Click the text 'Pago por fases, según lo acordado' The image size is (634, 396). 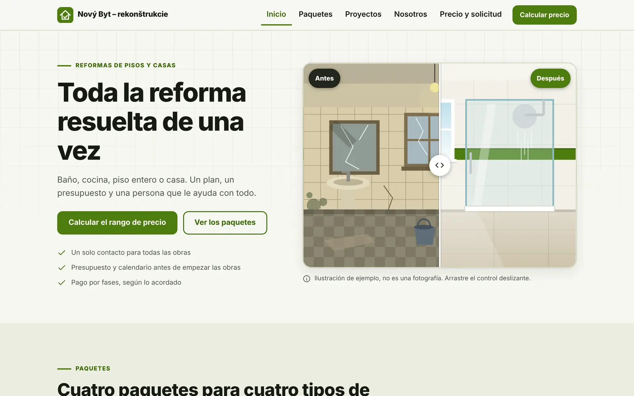tap(126, 283)
